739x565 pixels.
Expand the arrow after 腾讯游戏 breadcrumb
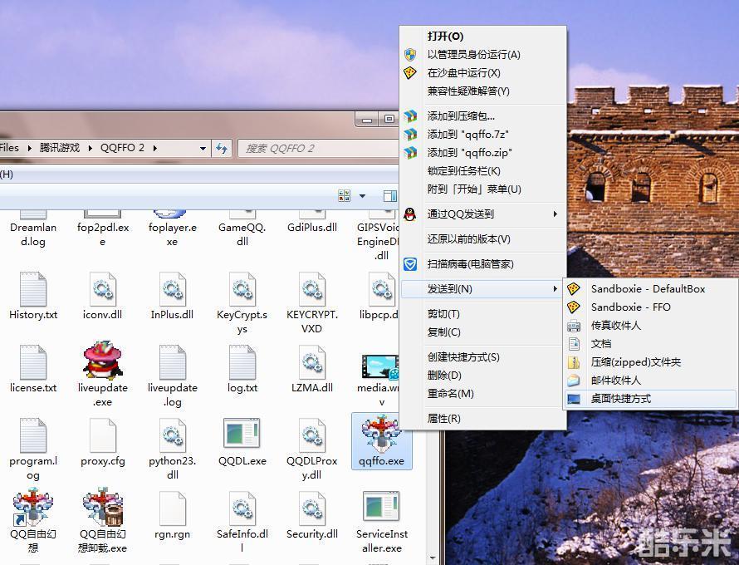(90, 148)
